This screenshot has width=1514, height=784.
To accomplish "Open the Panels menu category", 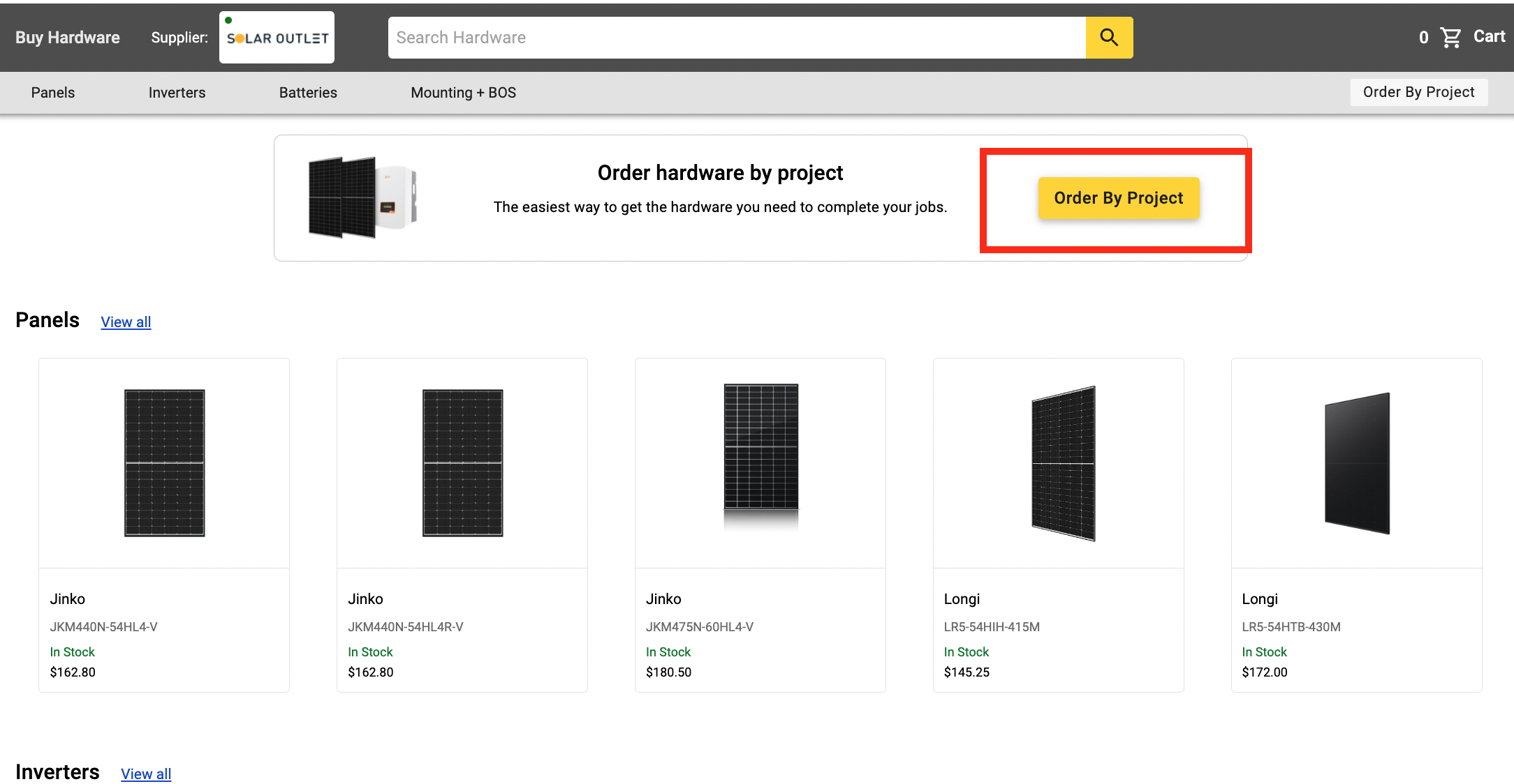I will [53, 93].
